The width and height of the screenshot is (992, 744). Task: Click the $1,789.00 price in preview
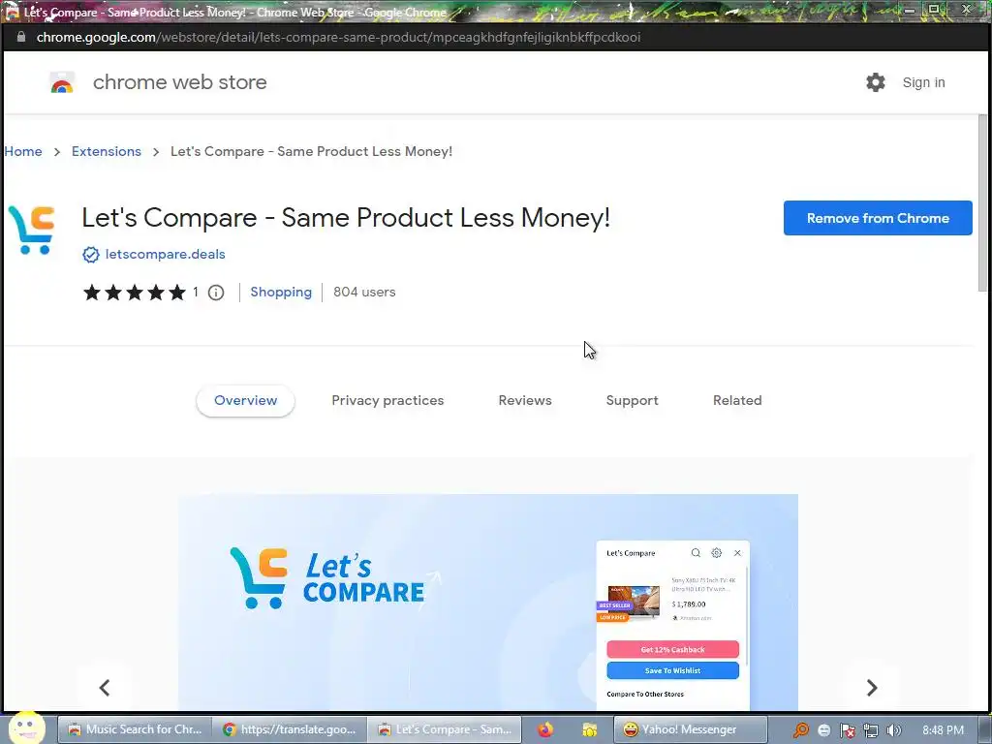[689, 604]
